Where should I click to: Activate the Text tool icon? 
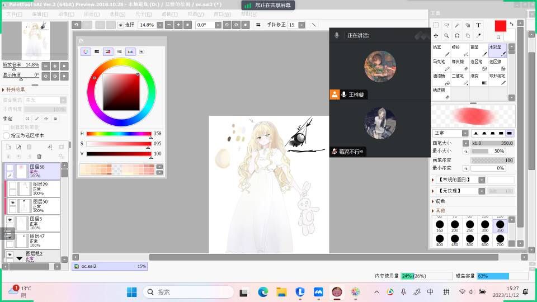[478, 25]
